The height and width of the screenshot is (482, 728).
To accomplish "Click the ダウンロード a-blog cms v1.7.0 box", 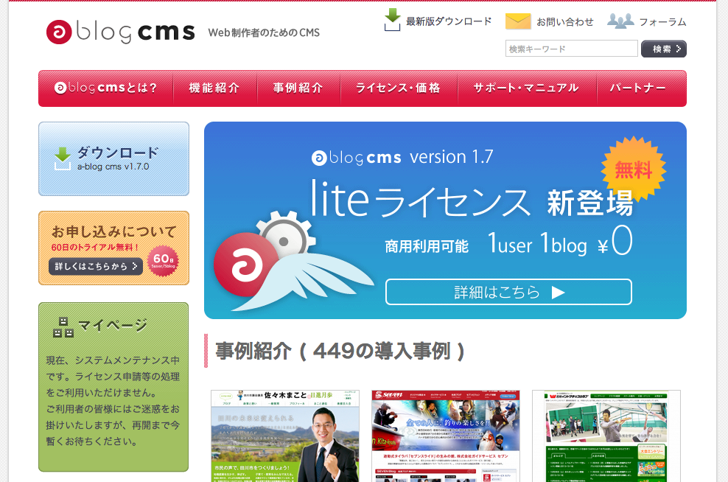I will click(113, 158).
